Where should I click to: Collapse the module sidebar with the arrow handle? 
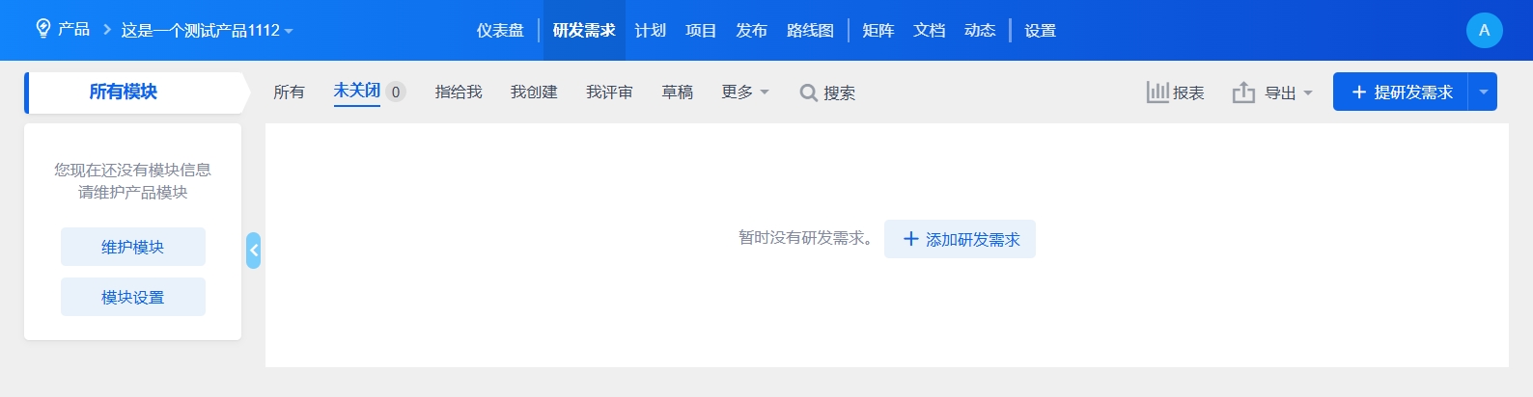pos(253,251)
